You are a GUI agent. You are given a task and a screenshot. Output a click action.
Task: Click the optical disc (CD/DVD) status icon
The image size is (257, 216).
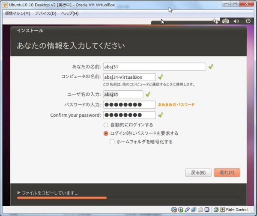181,210
